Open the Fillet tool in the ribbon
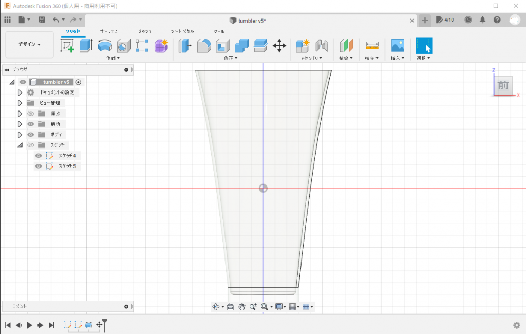Image resolution: width=526 pixels, height=334 pixels. 204,45
